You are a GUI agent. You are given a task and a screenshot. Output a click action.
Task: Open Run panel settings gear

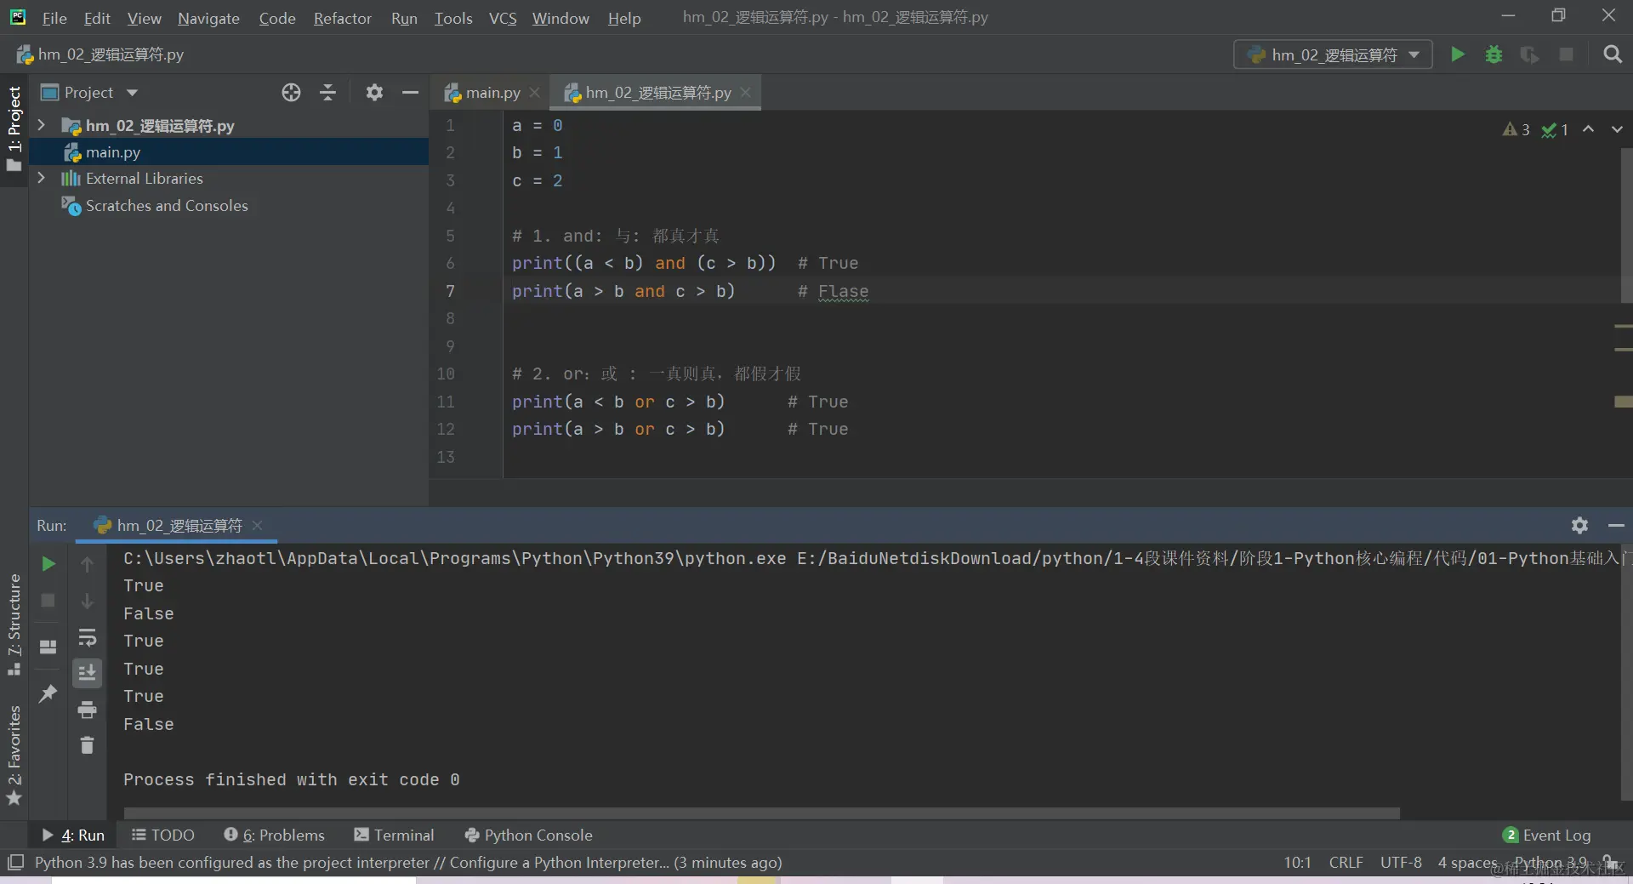(x=1579, y=525)
